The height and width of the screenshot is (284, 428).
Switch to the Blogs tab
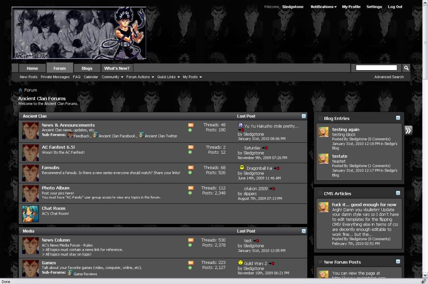[x=87, y=68]
